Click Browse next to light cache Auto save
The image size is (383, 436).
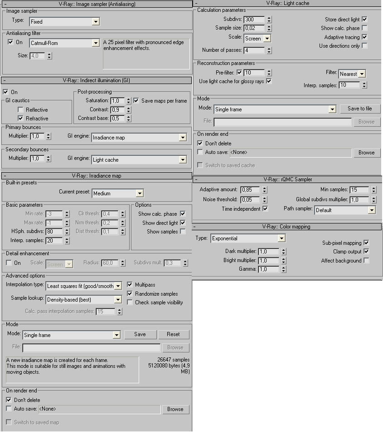pyautogui.click(x=366, y=153)
